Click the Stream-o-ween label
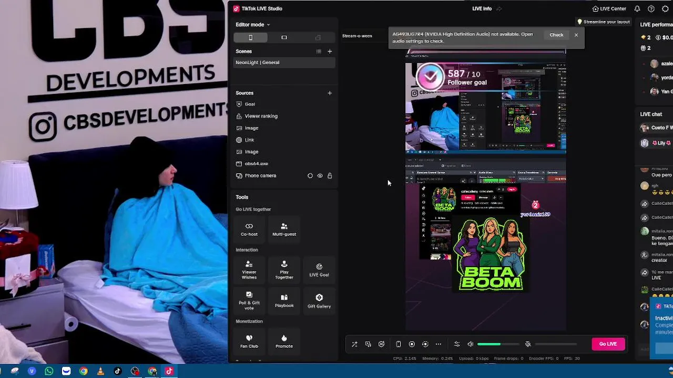 [357, 36]
